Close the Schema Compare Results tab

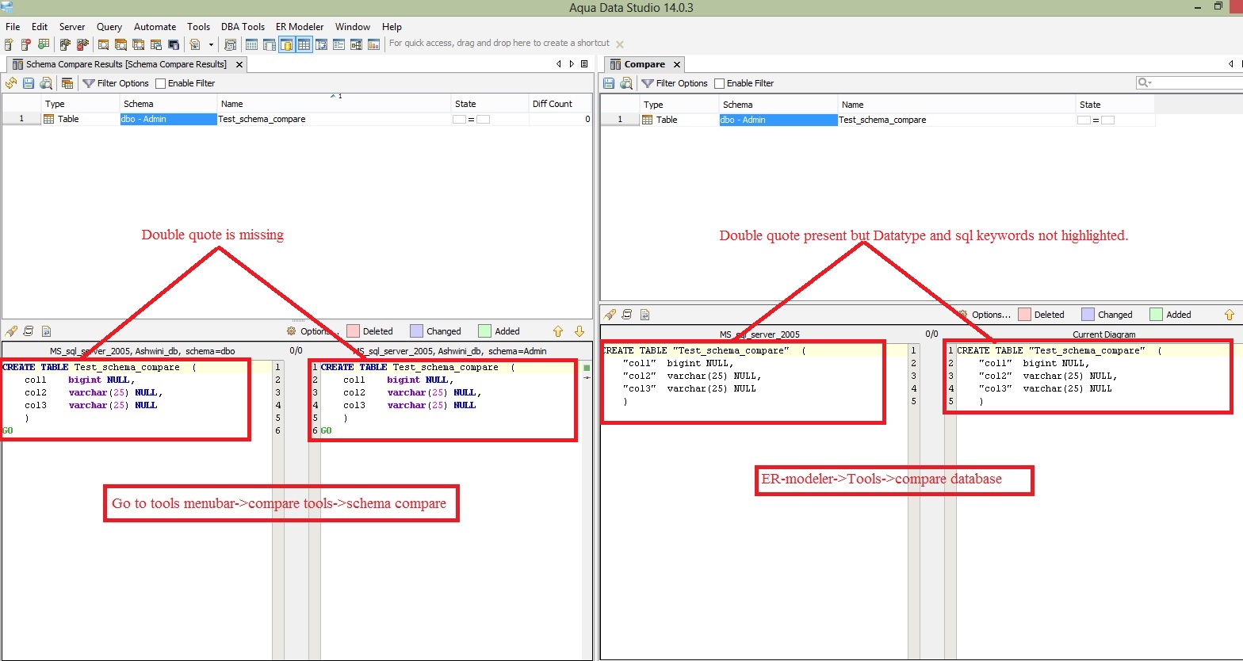pyautogui.click(x=239, y=64)
